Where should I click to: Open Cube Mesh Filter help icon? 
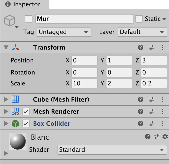pos(141,99)
